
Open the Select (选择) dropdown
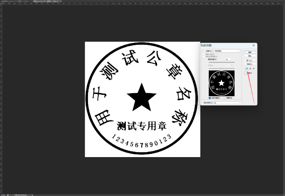coord(226,51)
